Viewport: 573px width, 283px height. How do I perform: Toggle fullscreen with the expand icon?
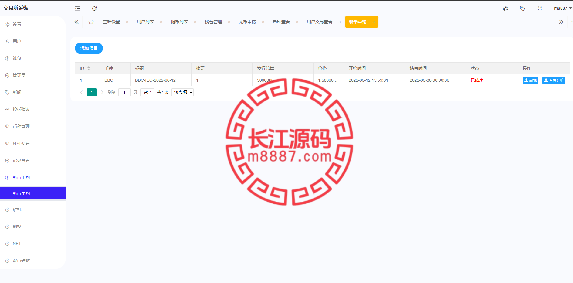pyautogui.click(x=540, y=9)
